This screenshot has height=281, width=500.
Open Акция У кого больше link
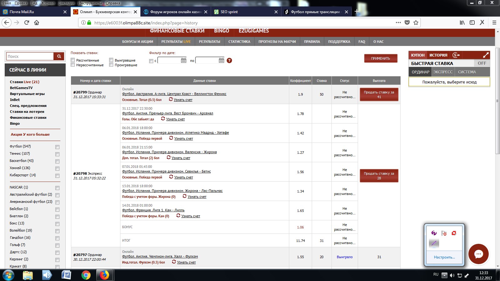point(30,134)
